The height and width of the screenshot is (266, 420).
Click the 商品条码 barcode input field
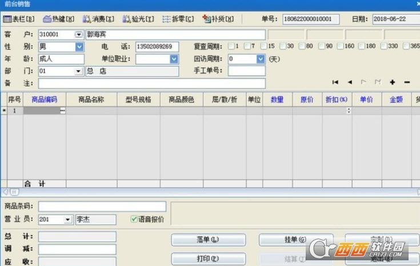pyautogui.click(x=102, y=207)
